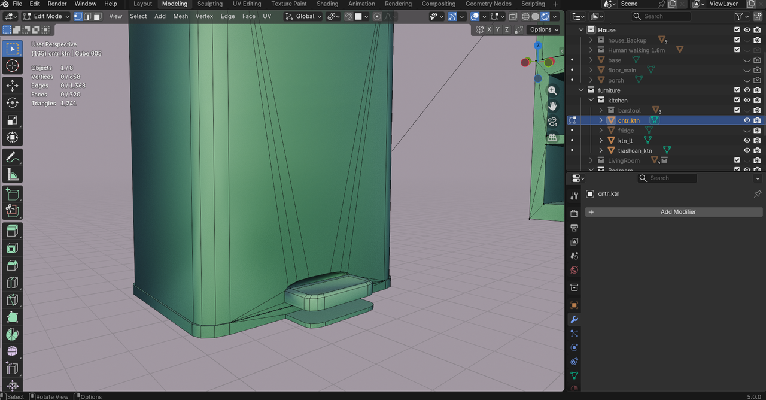Open the Modifiers wrench properties tab
Screen dimensions: 766x400
tap(574, 320)
